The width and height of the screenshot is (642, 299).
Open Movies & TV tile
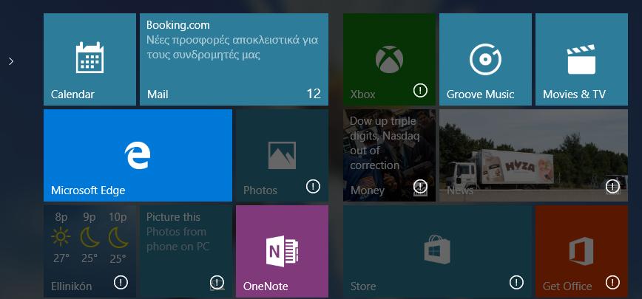(581, 59)
